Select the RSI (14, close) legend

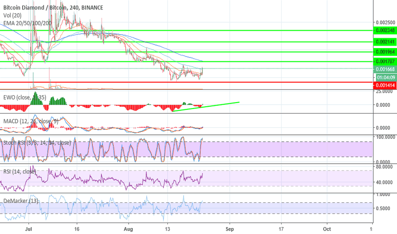[20, 171]
